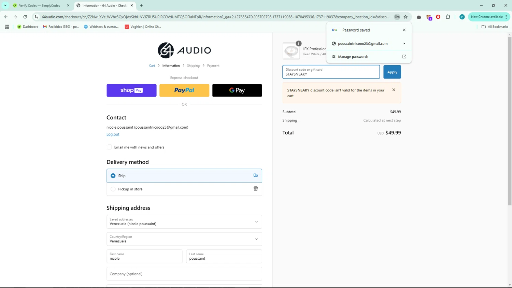The width and height of the screenshot is (512, 288).
Task: Open the Voghion Online Shop bookmark
Action: point(143,27)
